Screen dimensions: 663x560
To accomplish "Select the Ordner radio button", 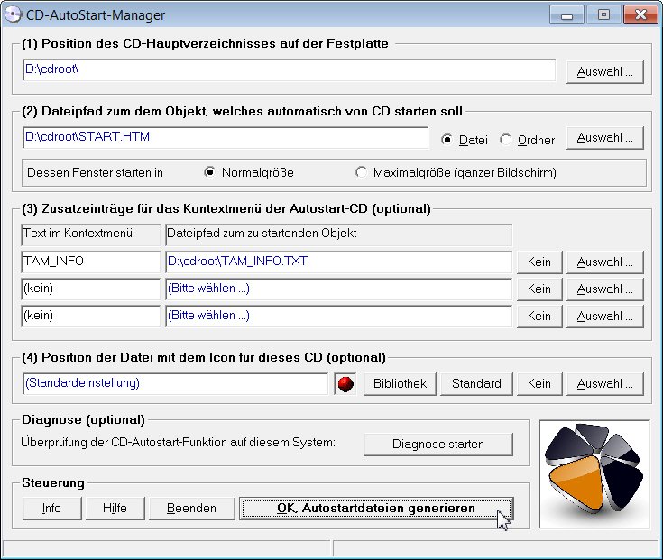I will [x=505, y=140].
